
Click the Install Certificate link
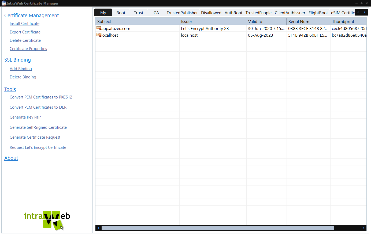coord(24,24)
